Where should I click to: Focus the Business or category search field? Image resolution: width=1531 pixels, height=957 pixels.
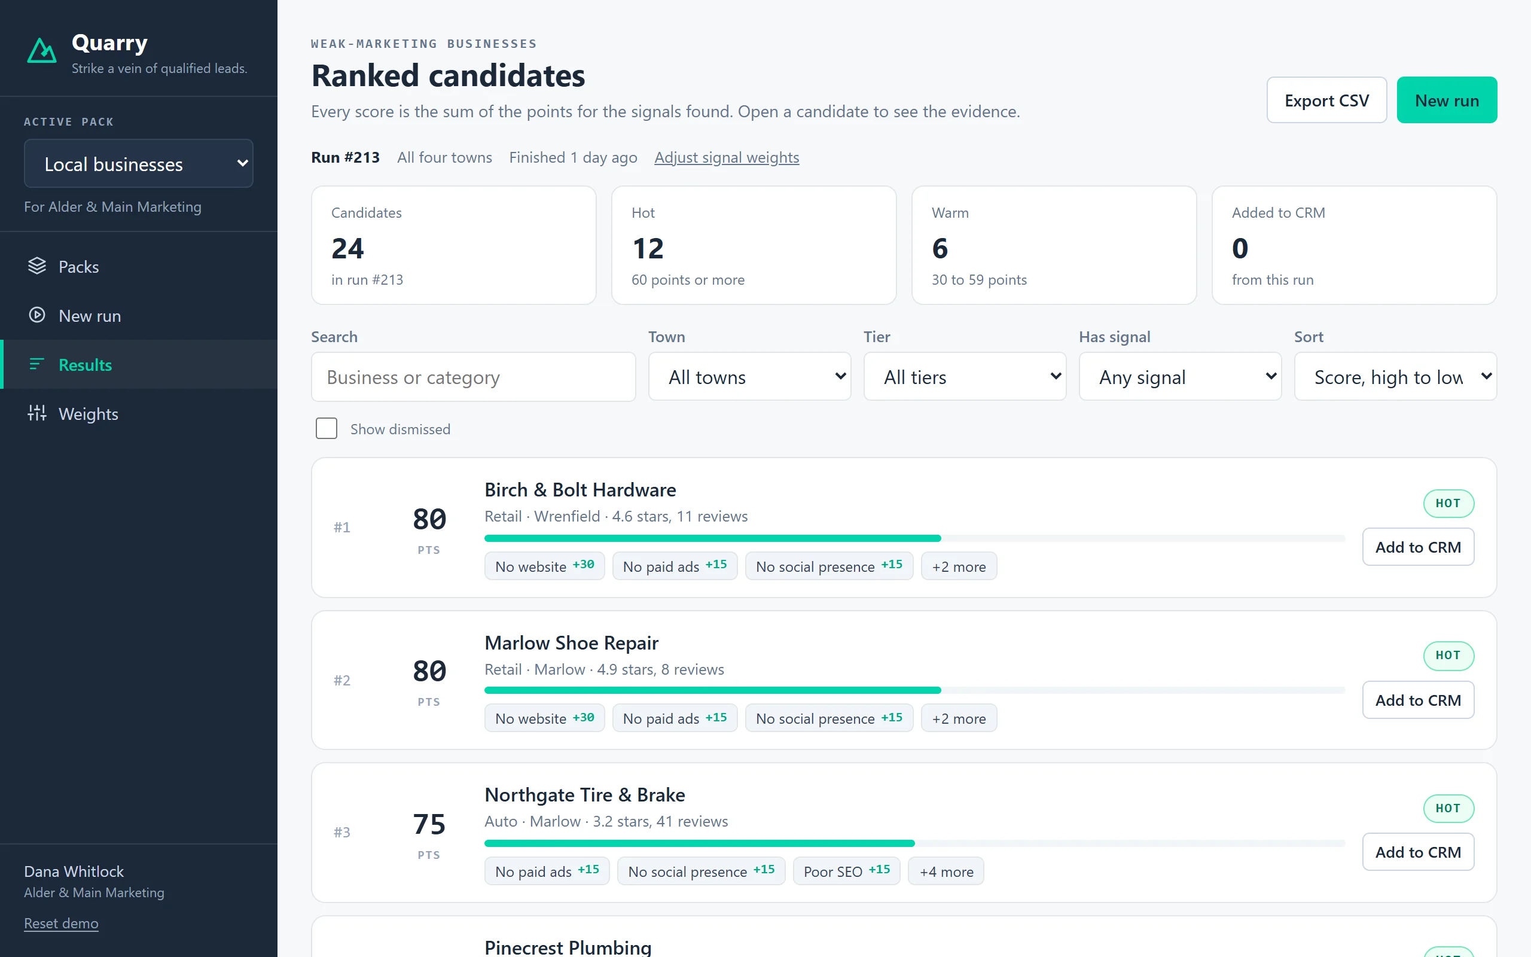point(473,377)
